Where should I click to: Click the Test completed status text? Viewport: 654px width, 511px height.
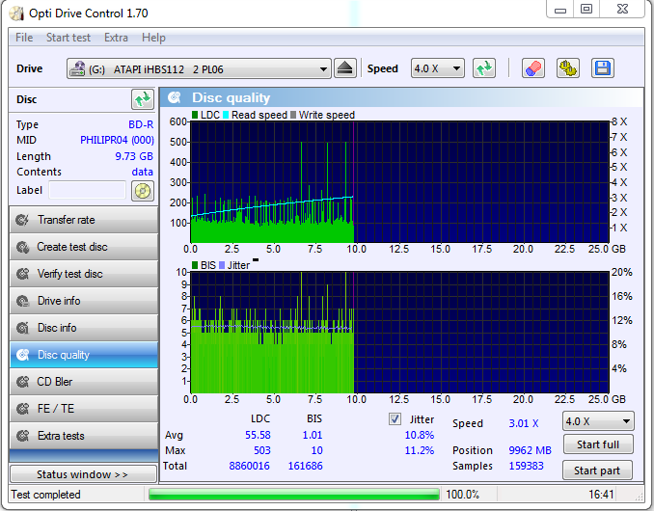point(45,495)
